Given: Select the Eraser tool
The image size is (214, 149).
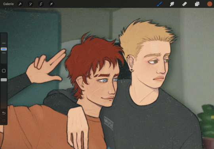Looking at the screenshot, I should pos(184,4).
